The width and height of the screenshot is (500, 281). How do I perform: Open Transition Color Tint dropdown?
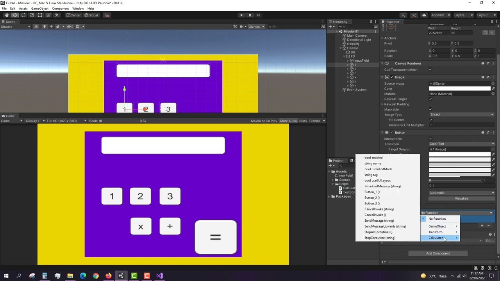tap(461, 144)
